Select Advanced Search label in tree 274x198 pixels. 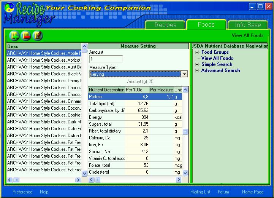[x=220, y=70]
